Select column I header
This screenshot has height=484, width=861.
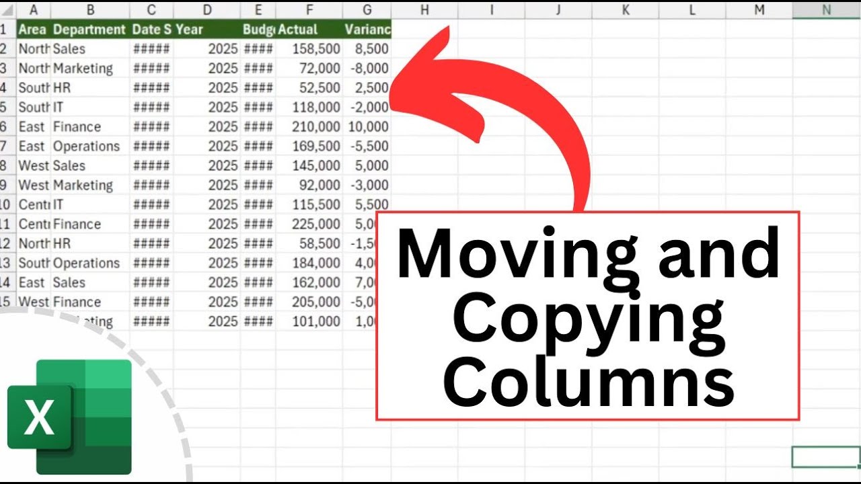click(492, 9)
